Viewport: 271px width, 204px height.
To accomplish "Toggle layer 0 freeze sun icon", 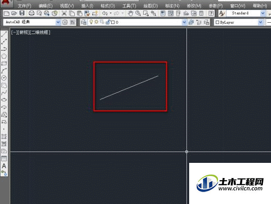I will pos(96,22).
